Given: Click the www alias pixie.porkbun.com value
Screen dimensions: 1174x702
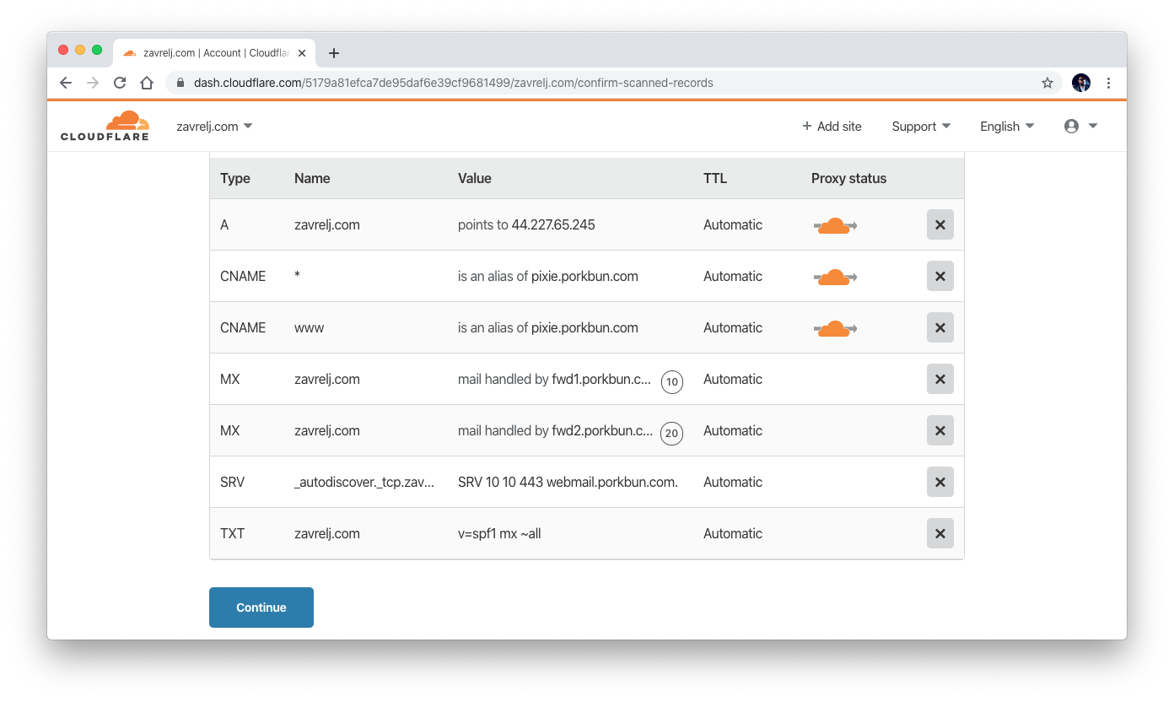Looking at the screenshot, I should (x=548, y=327).
